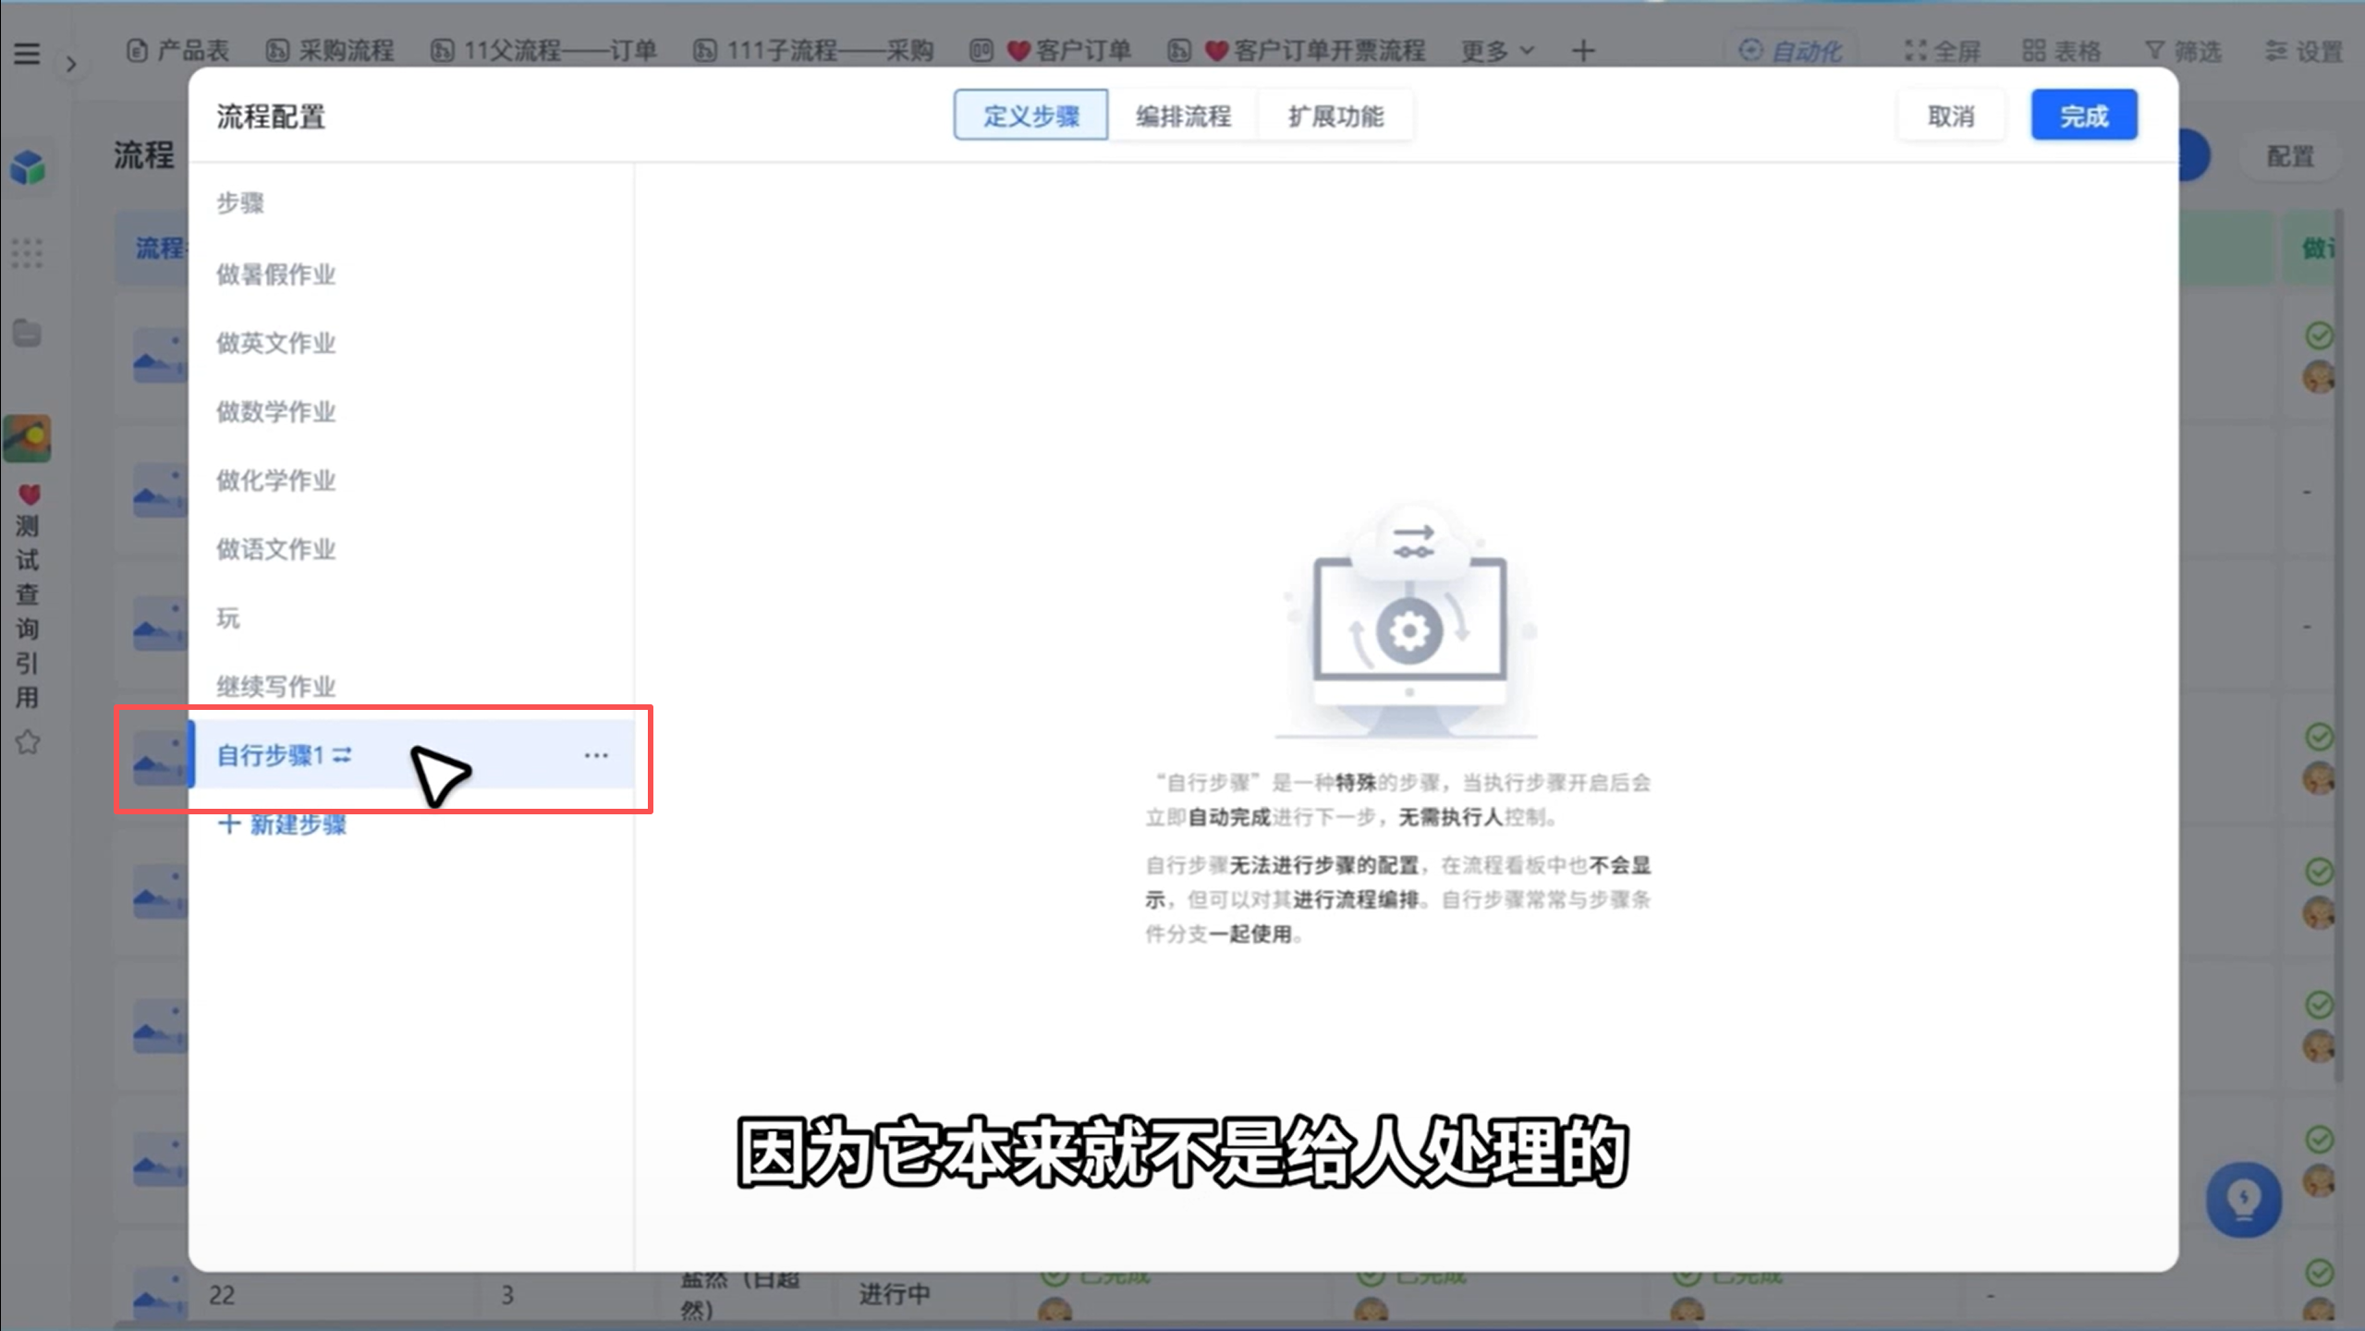Select the 自行步骤1 step
The width and height of the screenshot is (2365, 1331).
tap(411, 755)
